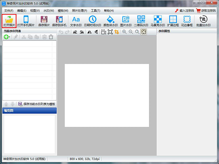
Task: Choose the 马赛克水印 mosaic watermark tool
Action: (157, 21)
